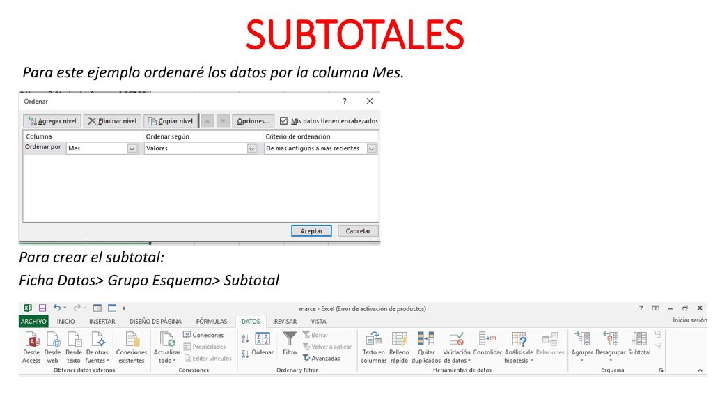
Task: Click Aceptar in the Ordenar dialog
Action: pos(311,231)
